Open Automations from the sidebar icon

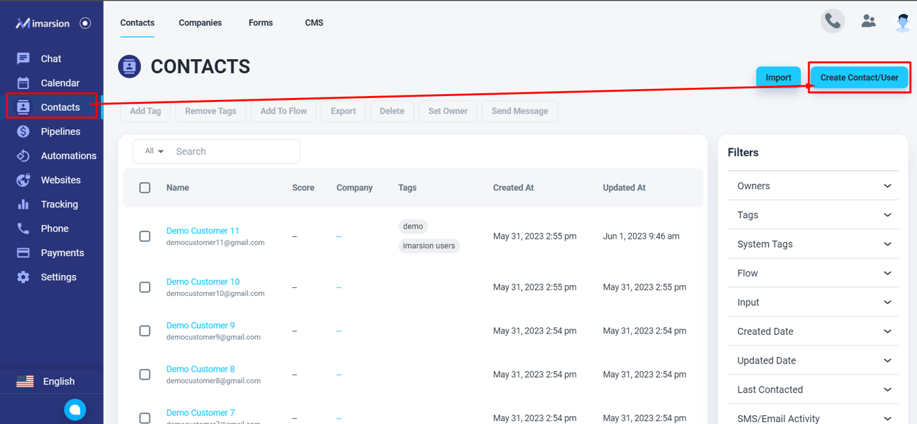click(23, 156)
